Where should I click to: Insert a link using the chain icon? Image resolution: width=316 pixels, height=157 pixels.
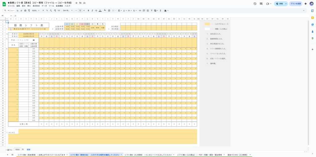click(x=140, y=10)
